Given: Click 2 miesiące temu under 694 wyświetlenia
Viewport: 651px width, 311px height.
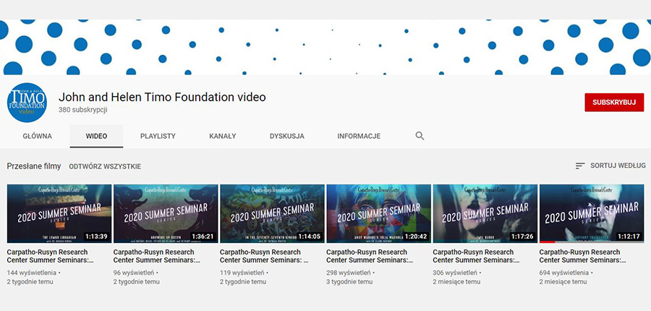Looking at the screenshot, I should pos(563,281).
